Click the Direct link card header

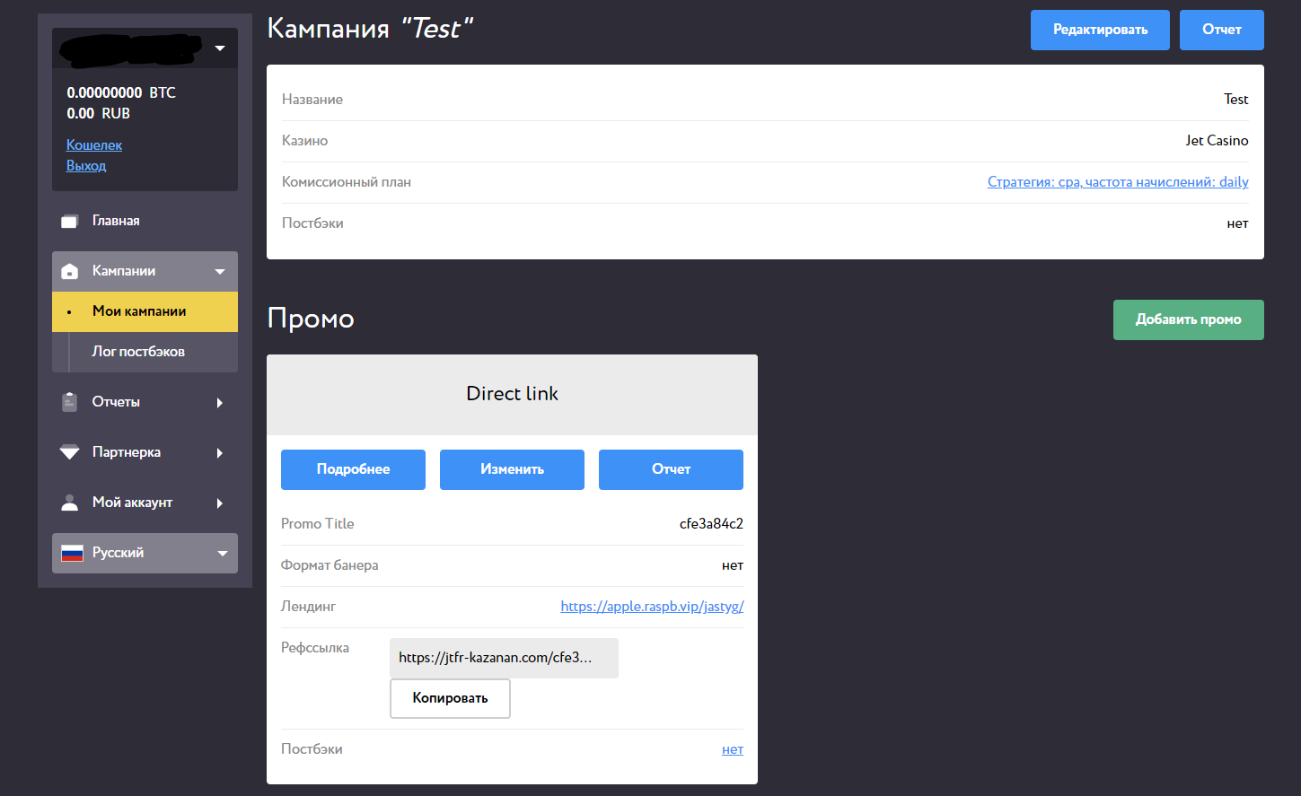point(512,394)
